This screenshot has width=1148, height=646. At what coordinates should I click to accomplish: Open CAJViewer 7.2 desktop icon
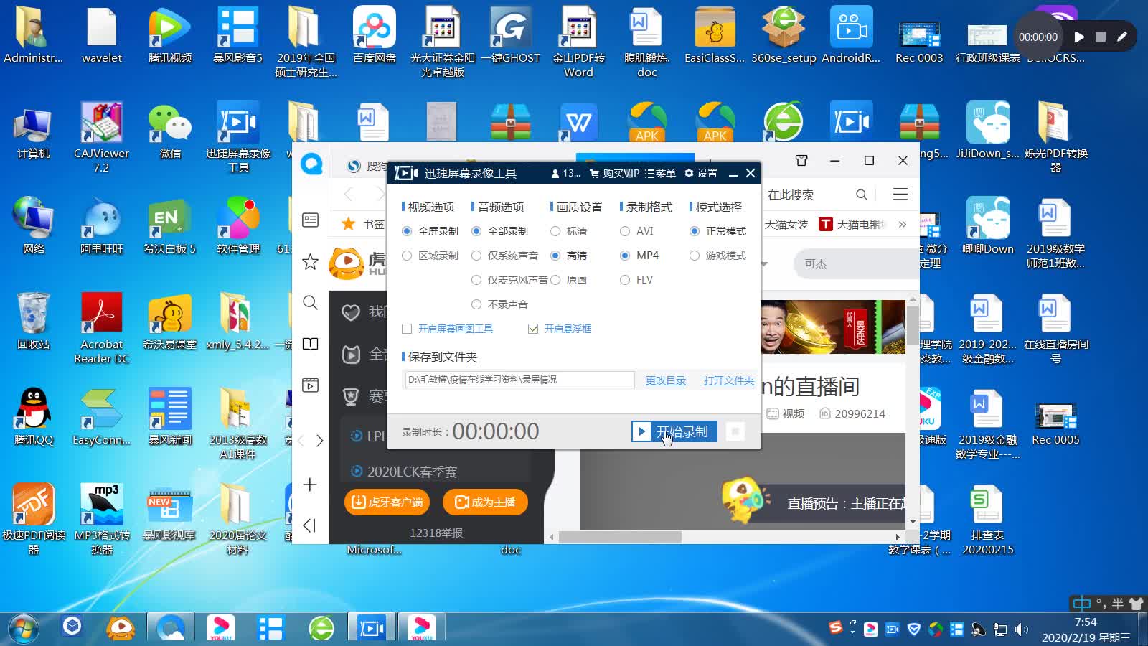(x=101, y=136)
